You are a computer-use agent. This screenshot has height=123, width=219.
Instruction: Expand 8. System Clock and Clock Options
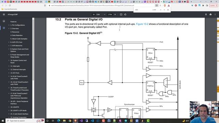coord(9,49)
